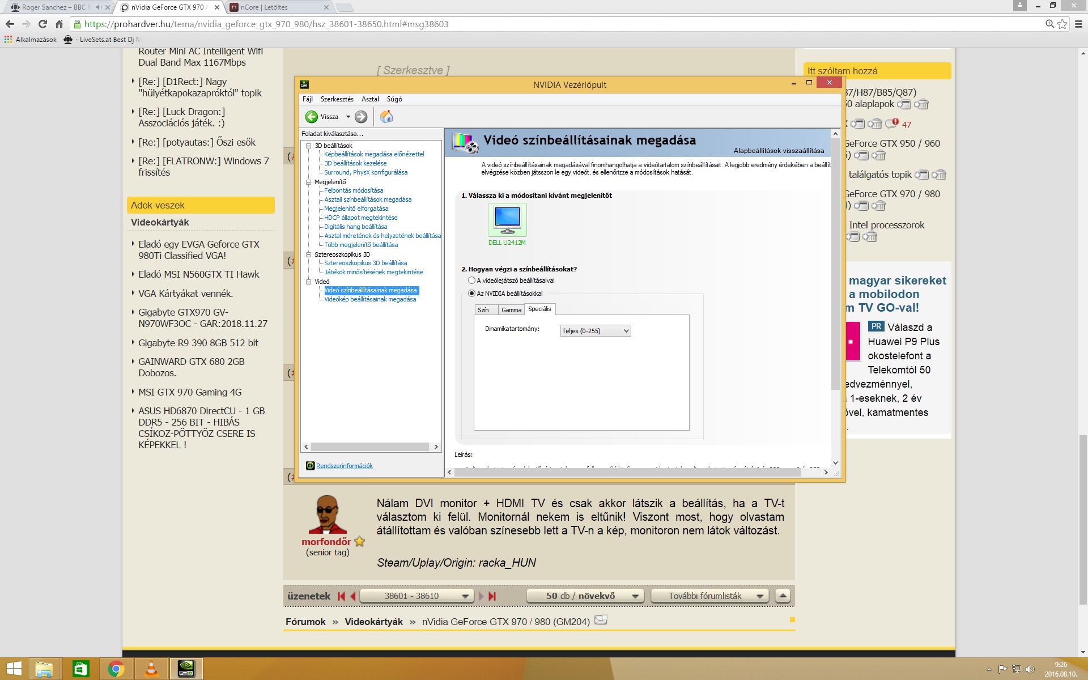This screenshot has height=680, width=1088.
Task: Click Alapbeállítások visszaállítása link
Action: (x=779, y=151)
